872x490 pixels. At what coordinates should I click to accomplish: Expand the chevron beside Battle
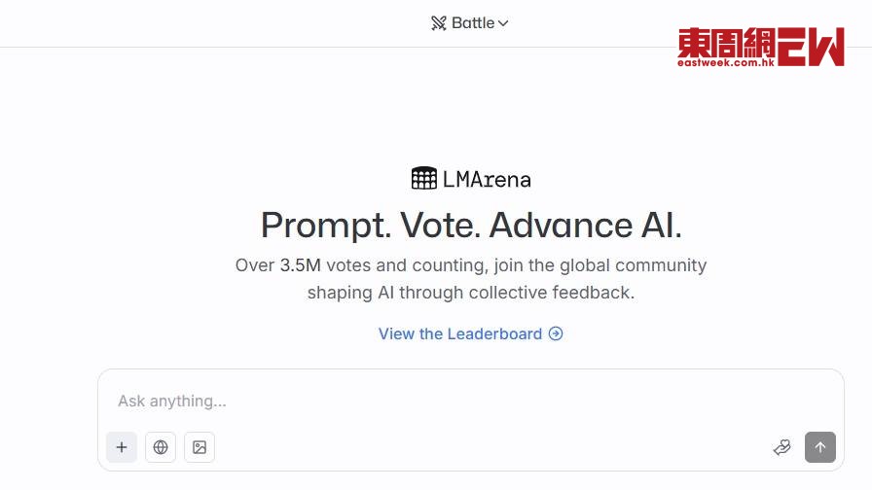[x=503, y=23]
